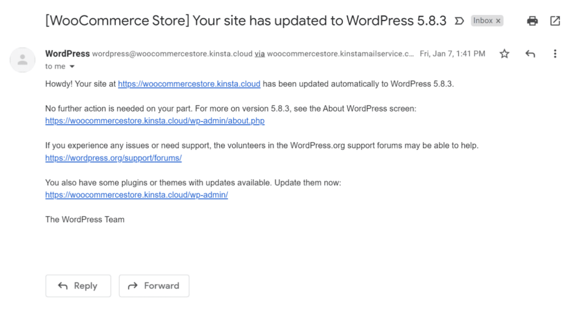This screenshot has height=332, width=570.
Task: Click the Inbox label chip
Action: click(483, 21)
